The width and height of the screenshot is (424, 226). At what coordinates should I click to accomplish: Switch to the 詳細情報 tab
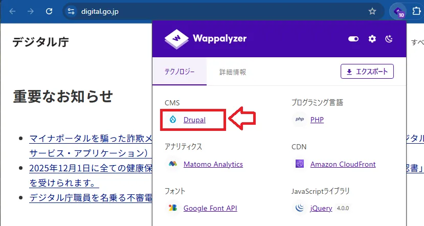click(233, 72)
